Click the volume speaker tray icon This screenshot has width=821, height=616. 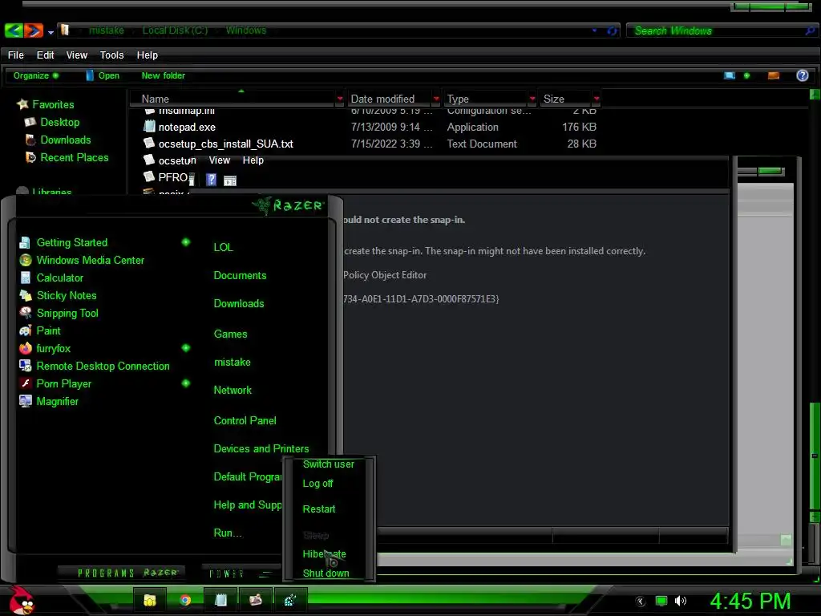(680, 601)
